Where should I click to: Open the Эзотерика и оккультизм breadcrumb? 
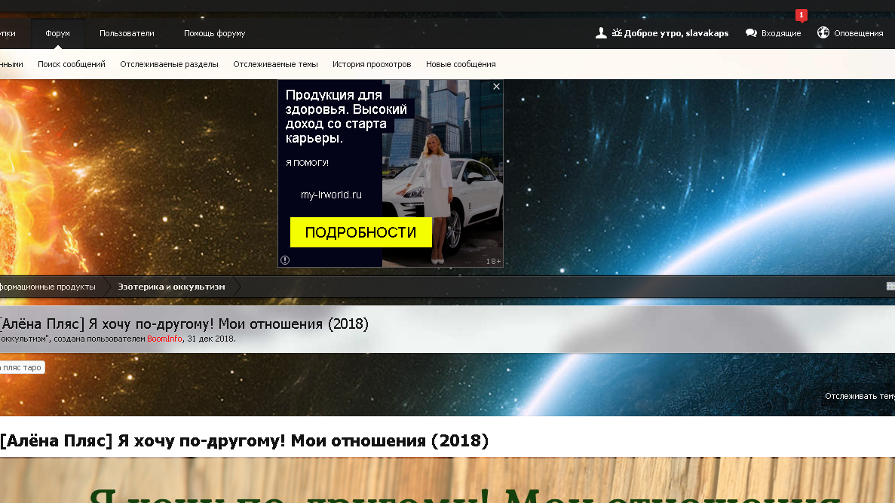(x=171, y=287)
